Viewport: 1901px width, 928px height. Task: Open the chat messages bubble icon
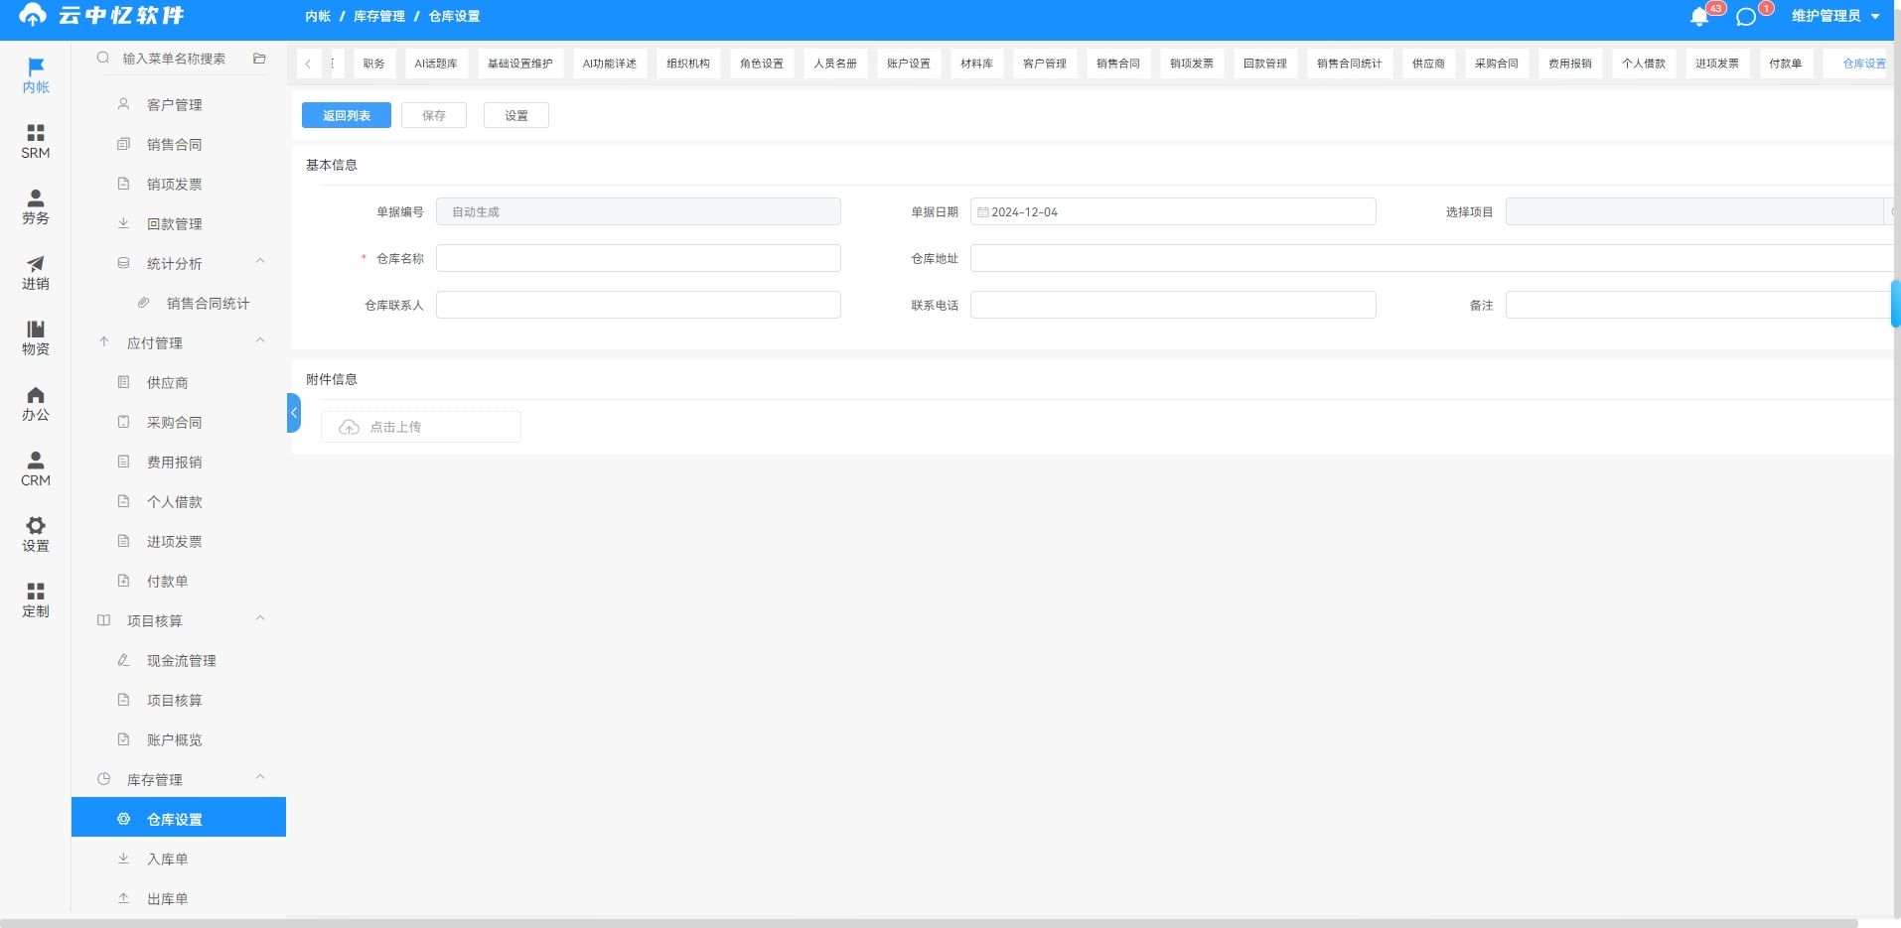[x=1746, y=17]
